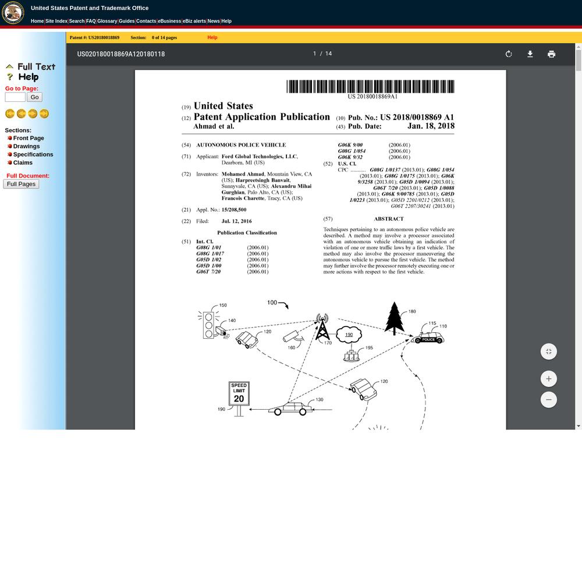Click the USPTO seal logo
Image resolution: width=582 pixels, height=582 pixels.
point(13,13)
